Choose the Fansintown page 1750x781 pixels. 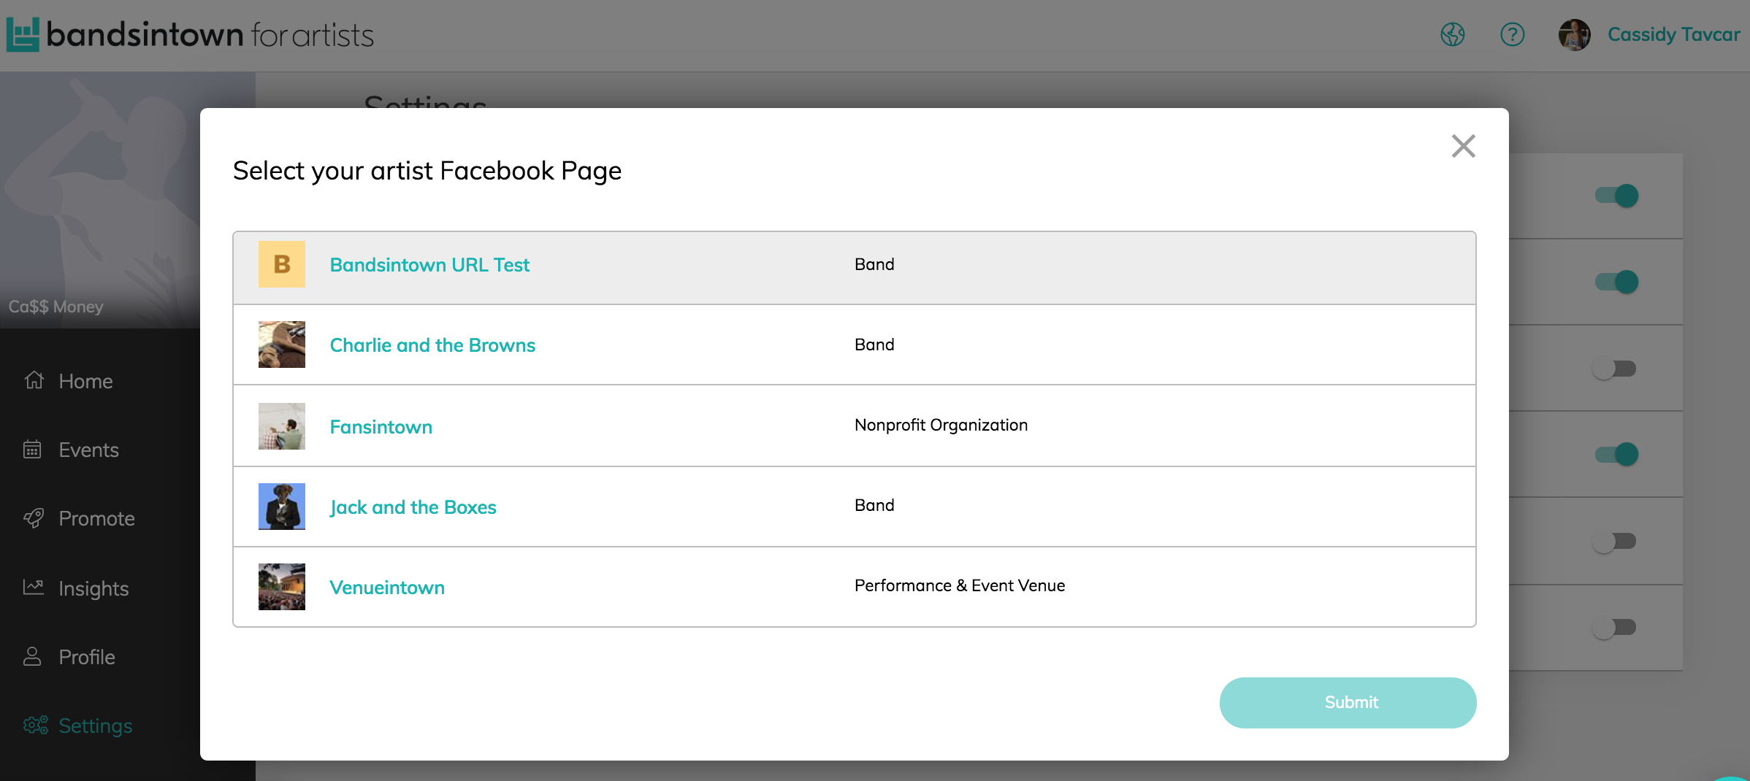coord(855,426)
